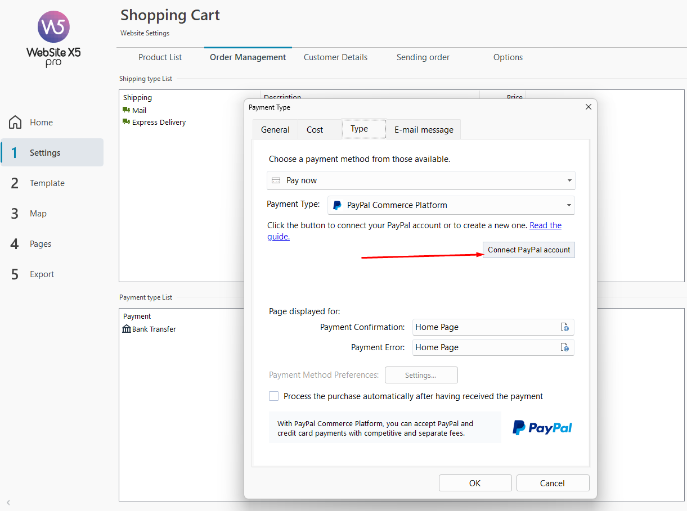687x511 pixels.
Task: Open the E-mail message tab
Action: pos(423,129)
